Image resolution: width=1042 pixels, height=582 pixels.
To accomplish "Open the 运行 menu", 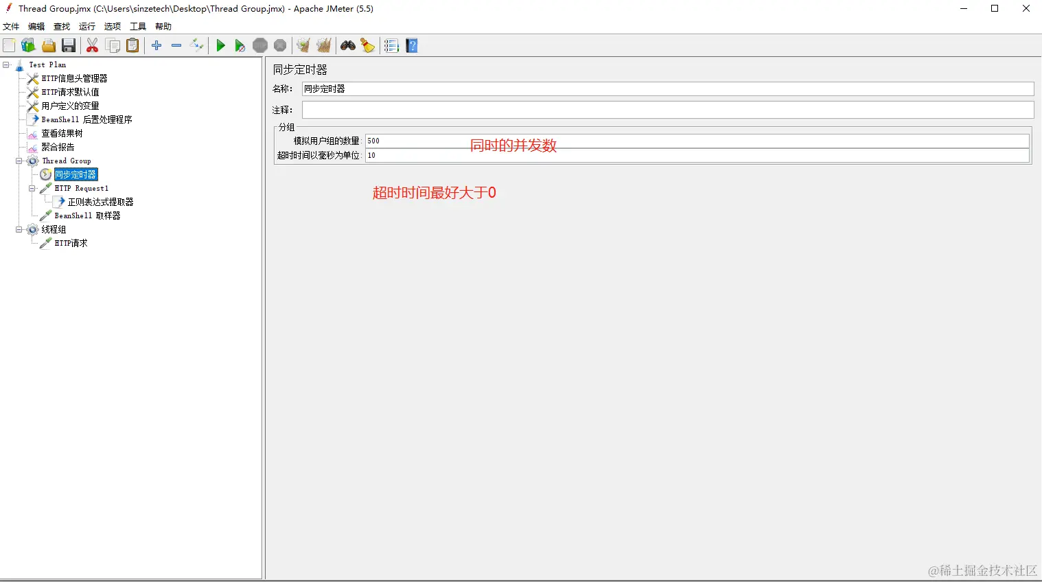I will pyautogui.click(x=87, y=27).
